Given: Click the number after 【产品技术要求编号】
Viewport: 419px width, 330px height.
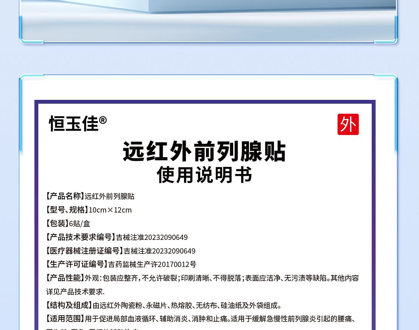Looking at the screenshot, I should [152, 237].
